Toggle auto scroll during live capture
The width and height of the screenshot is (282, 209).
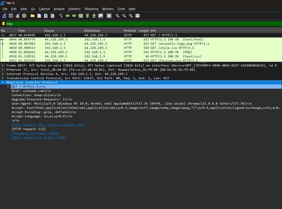click(x=101, y=16)
